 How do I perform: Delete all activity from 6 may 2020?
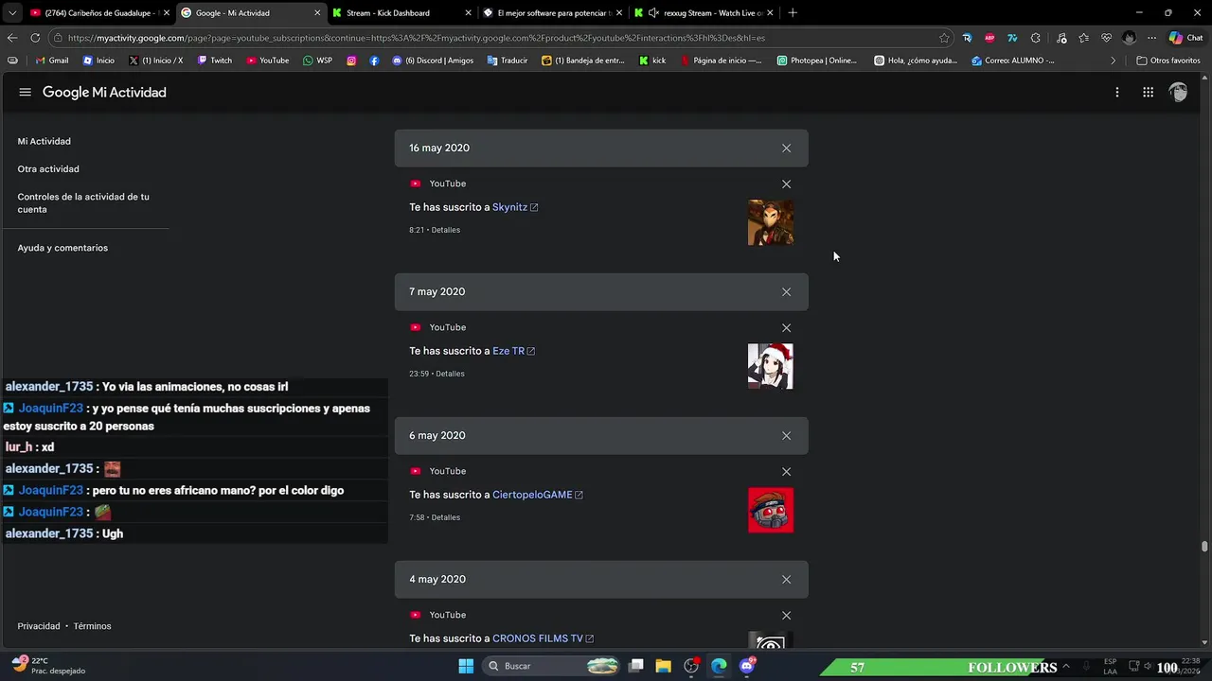[786, 436]
